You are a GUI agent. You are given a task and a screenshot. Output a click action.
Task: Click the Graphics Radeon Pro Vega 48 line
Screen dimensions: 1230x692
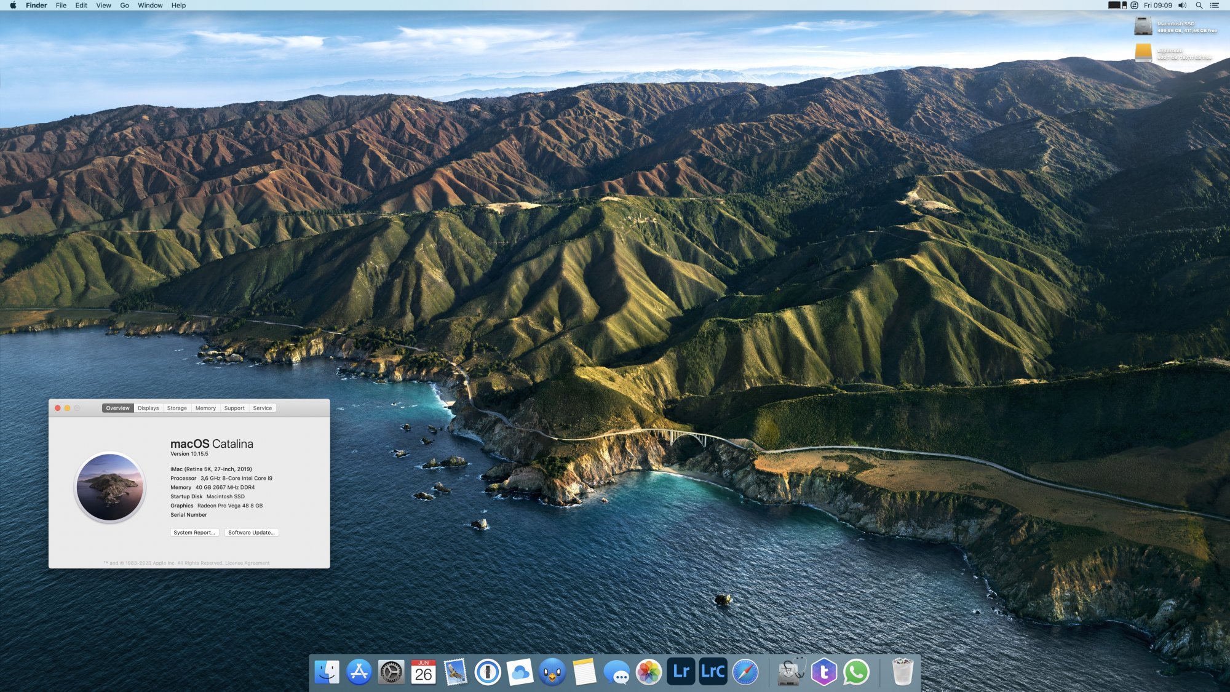[216, 506]
